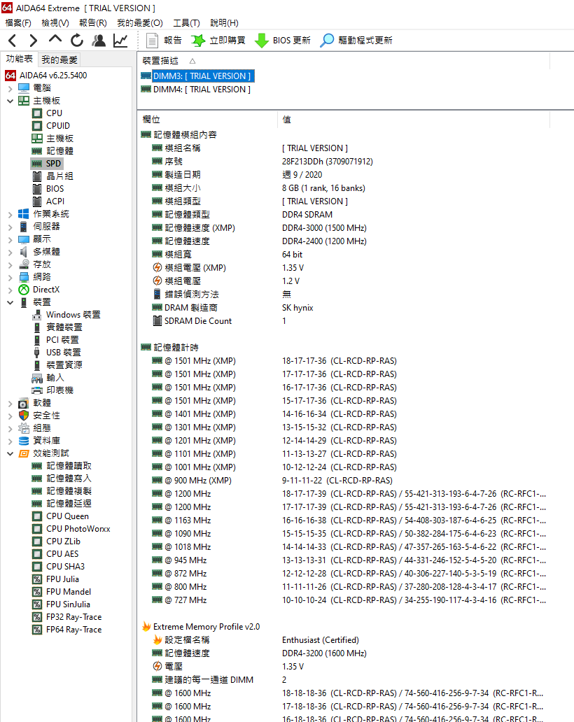Click the 值 column header
Image resolution: width=574 pixels, height=722 pixels.
[x=286, y=120]
